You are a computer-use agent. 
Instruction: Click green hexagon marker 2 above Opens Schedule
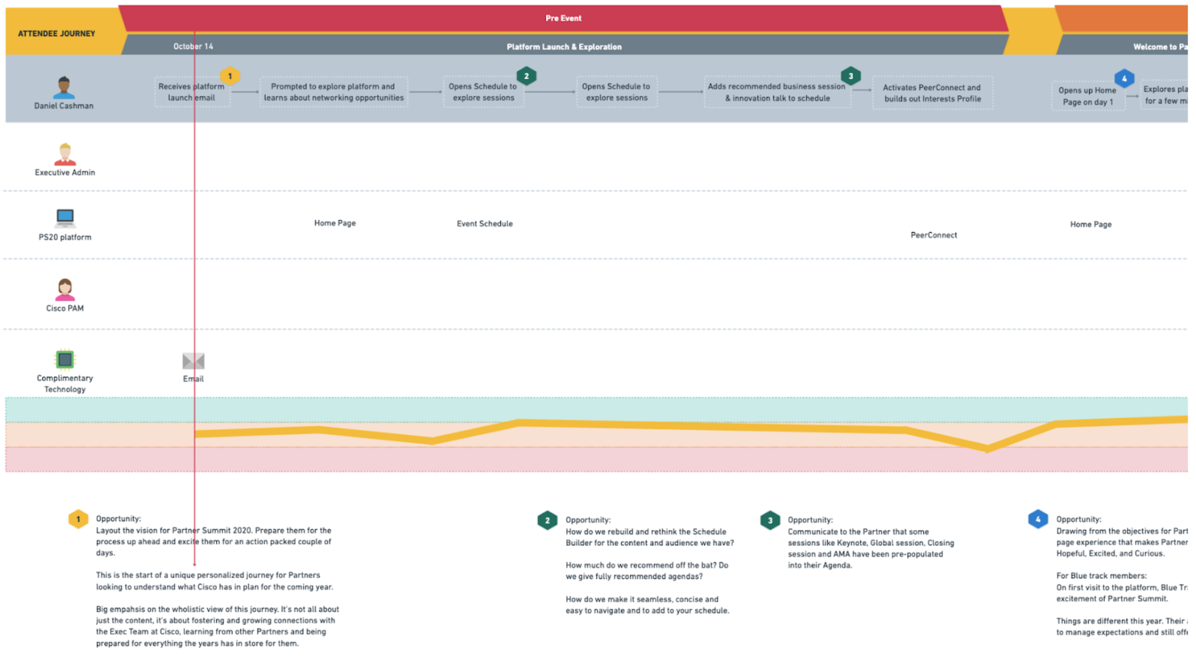(526, 76)
